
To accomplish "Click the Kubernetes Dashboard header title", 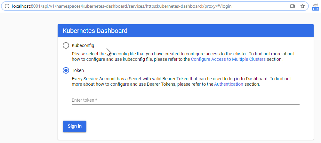I will coord(95,31).
